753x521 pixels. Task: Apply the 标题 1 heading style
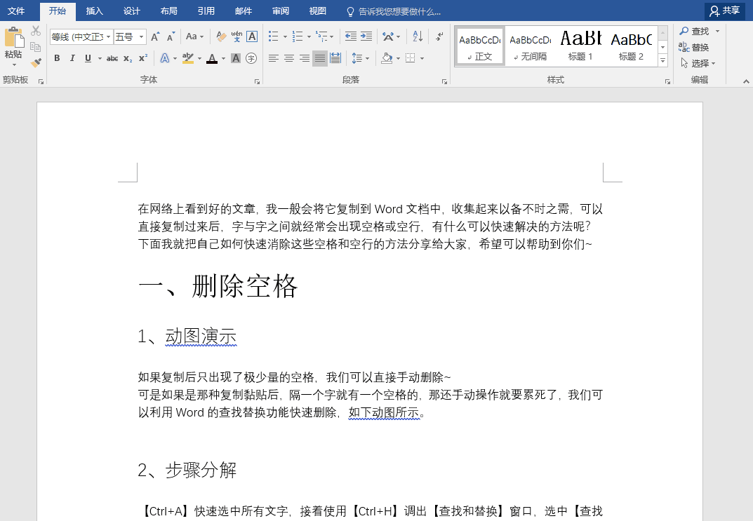pyautogui.click(x=580, y=46)
